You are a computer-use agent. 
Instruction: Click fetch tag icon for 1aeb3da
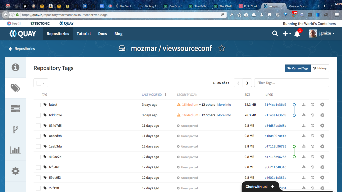(304, 146)
